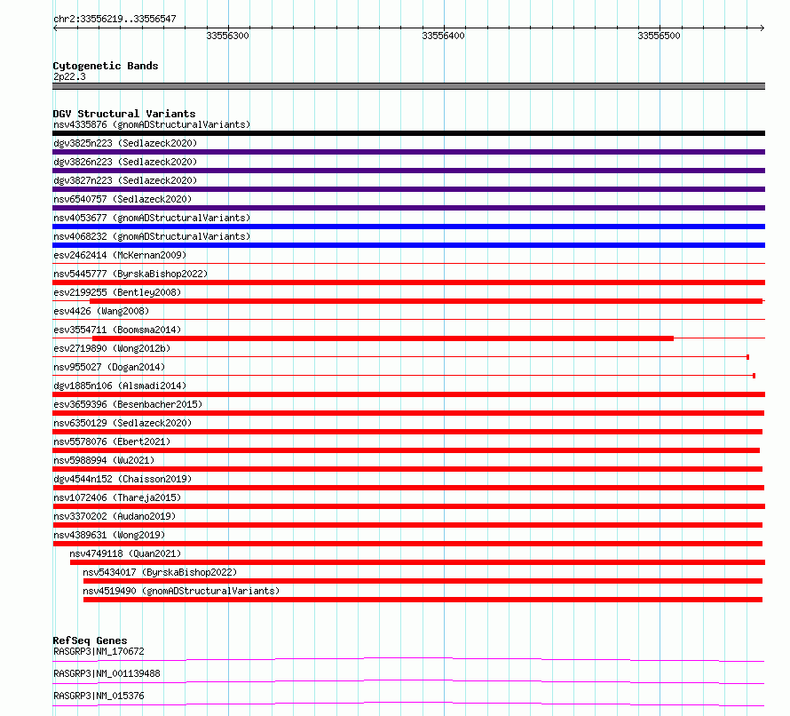Click gene label RASGRP3|NM_170672
This screenshot has height=716, width=790.
99,651
